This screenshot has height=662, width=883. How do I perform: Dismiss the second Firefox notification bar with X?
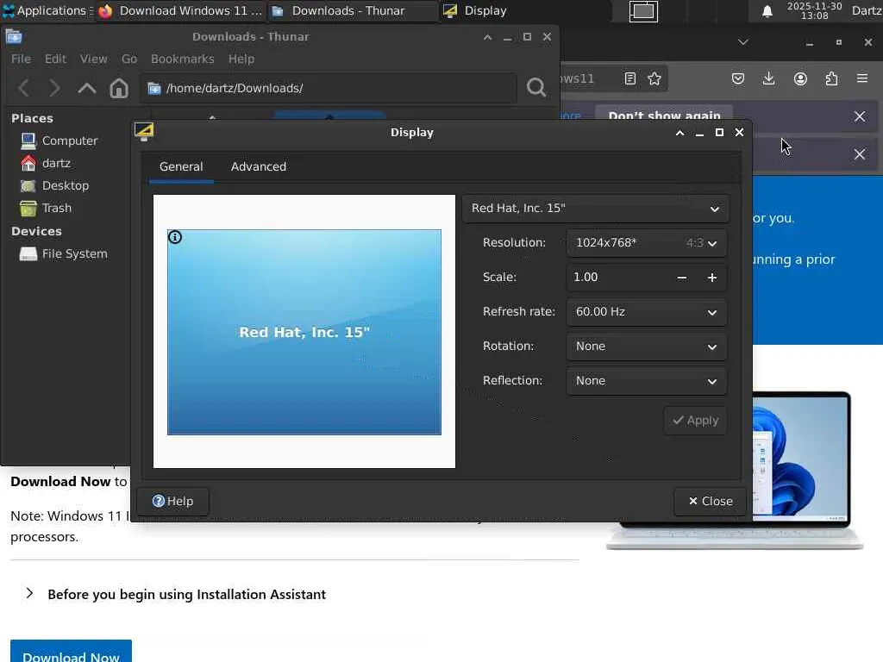tap(860, 154)
